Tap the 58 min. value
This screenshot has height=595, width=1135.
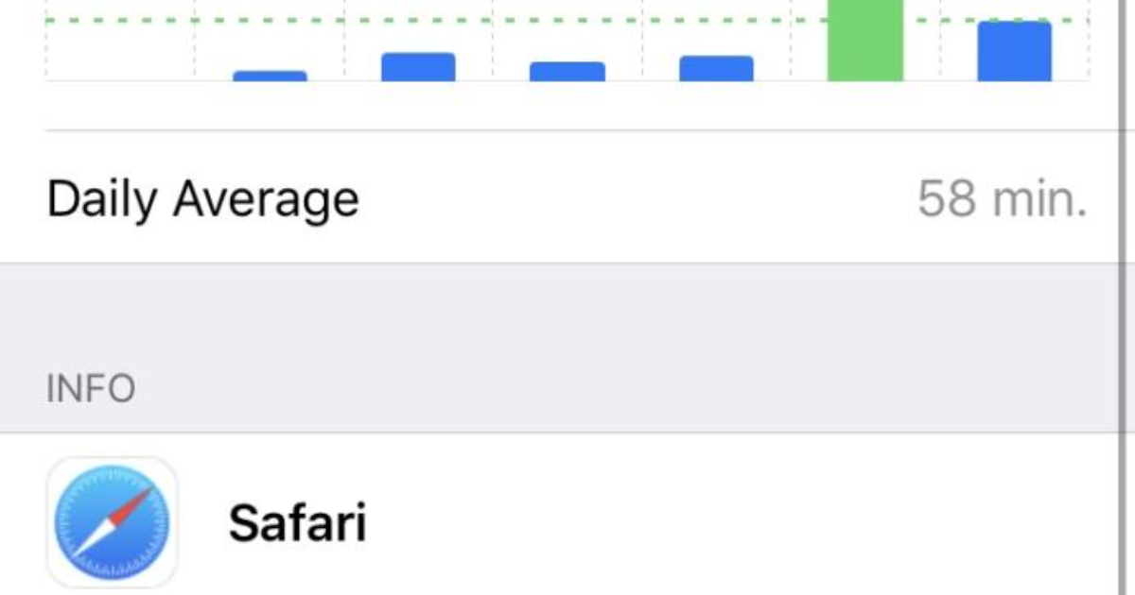1002,199
